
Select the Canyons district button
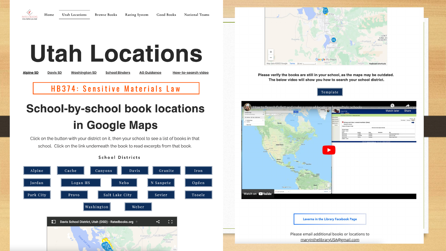[104, 170]
